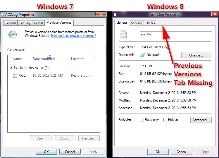Click the Restore point location text
This screenshot has height=158, width=219.
coord(81,75)
